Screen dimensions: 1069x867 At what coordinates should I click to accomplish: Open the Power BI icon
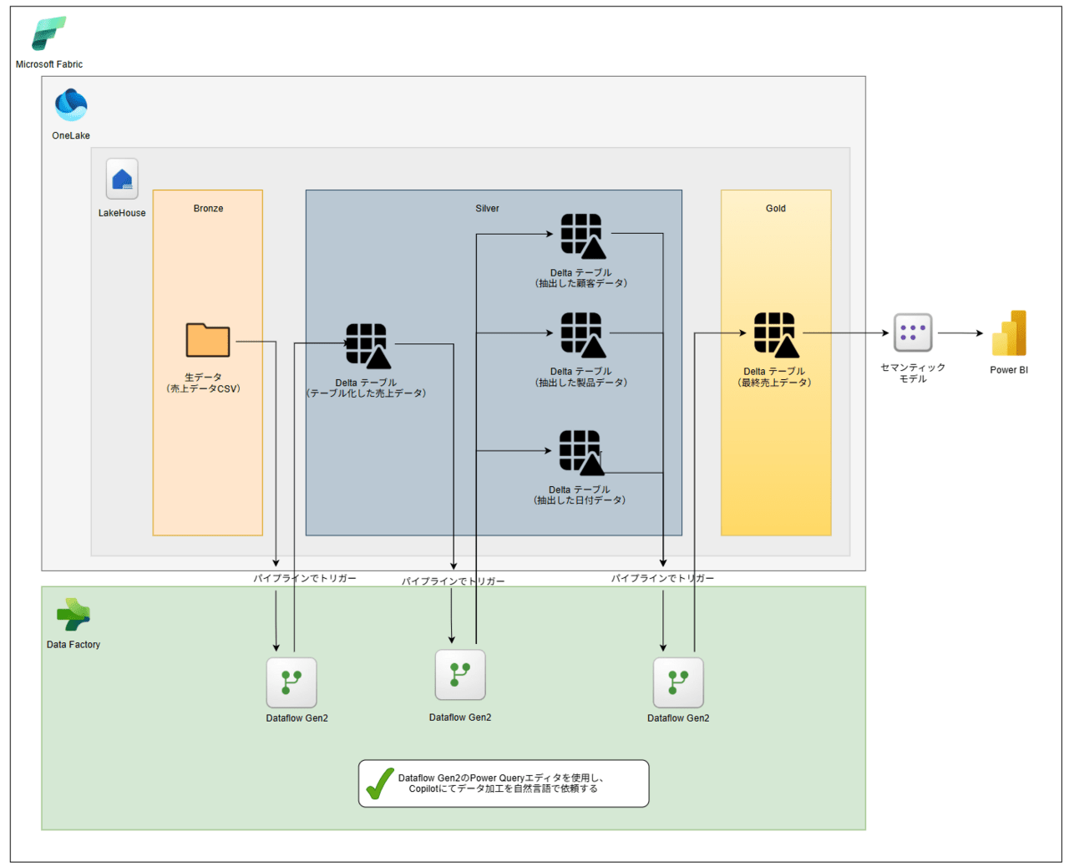(x=1009, y=333)
